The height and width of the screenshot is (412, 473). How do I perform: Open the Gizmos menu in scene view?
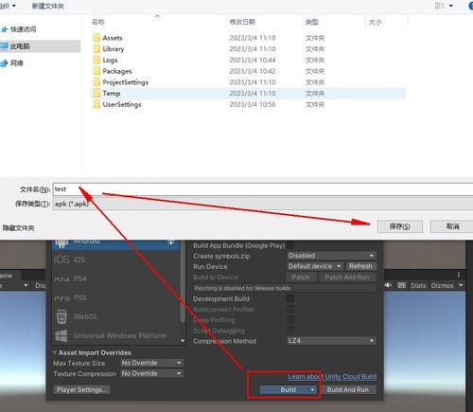[x=447, y=285]
